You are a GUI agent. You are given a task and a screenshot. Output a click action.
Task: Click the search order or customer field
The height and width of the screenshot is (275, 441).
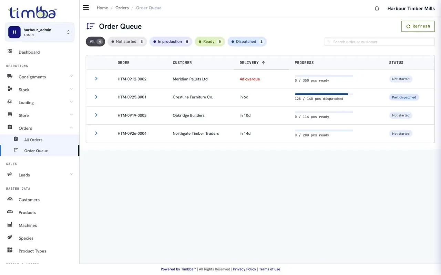(380, 42)
